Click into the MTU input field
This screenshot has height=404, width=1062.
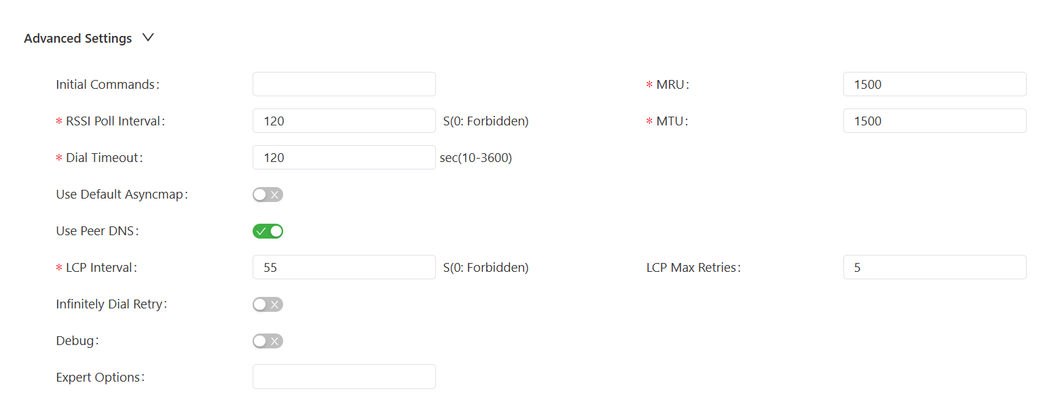(x=934, y=121)
